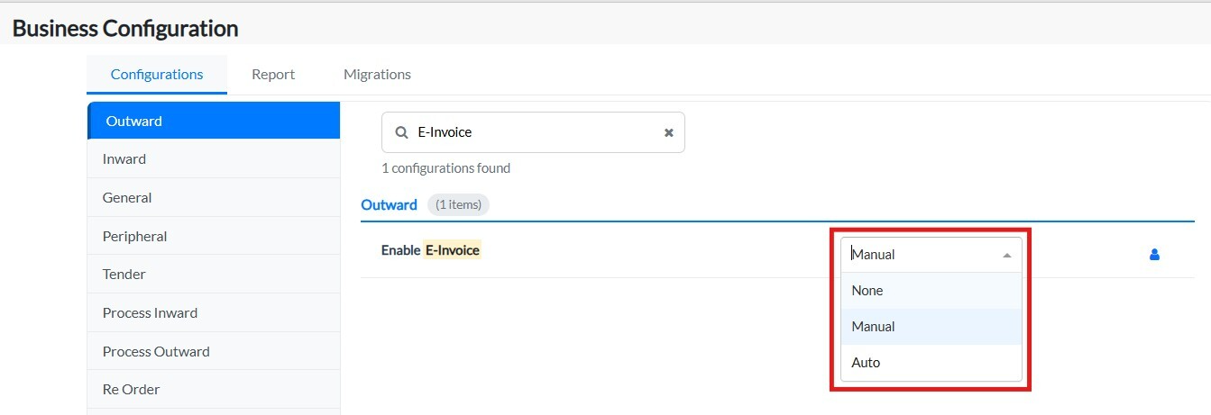Image resolution: width=1211 pixels, height=415 pixels.
Task: Collapse the Enable E-Invoice dropdown arrow
Action: [1007, 255]
